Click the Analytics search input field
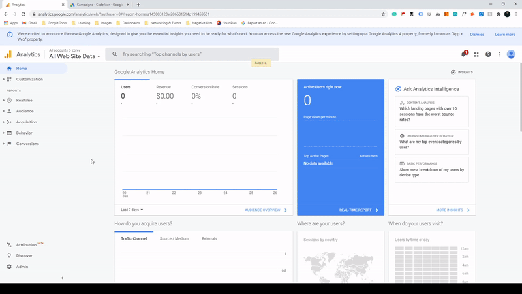This screenshot has width=522, height=294. tap(192, 54)
